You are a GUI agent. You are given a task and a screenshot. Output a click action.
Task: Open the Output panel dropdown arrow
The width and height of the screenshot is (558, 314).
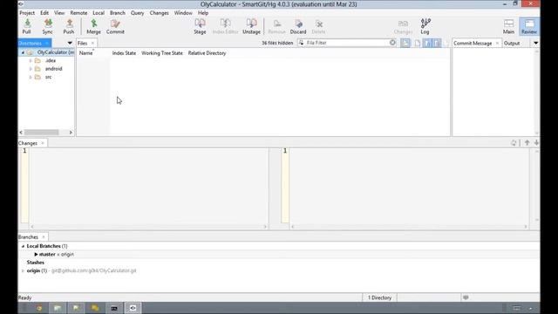pos(535,43)
